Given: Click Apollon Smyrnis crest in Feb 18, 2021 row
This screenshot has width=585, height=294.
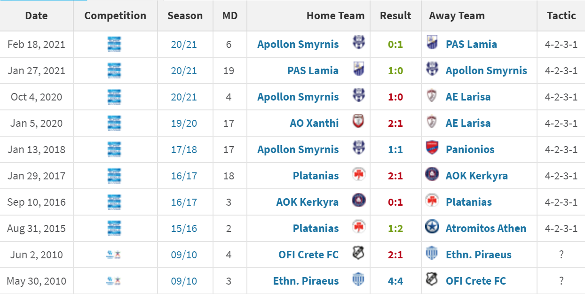Looking at the screenshot, I should pos(359,43).
